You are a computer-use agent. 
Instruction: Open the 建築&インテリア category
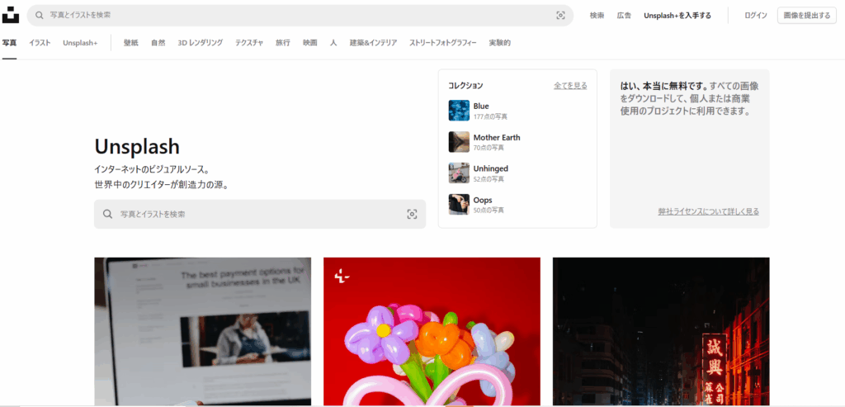pos(374,43)
